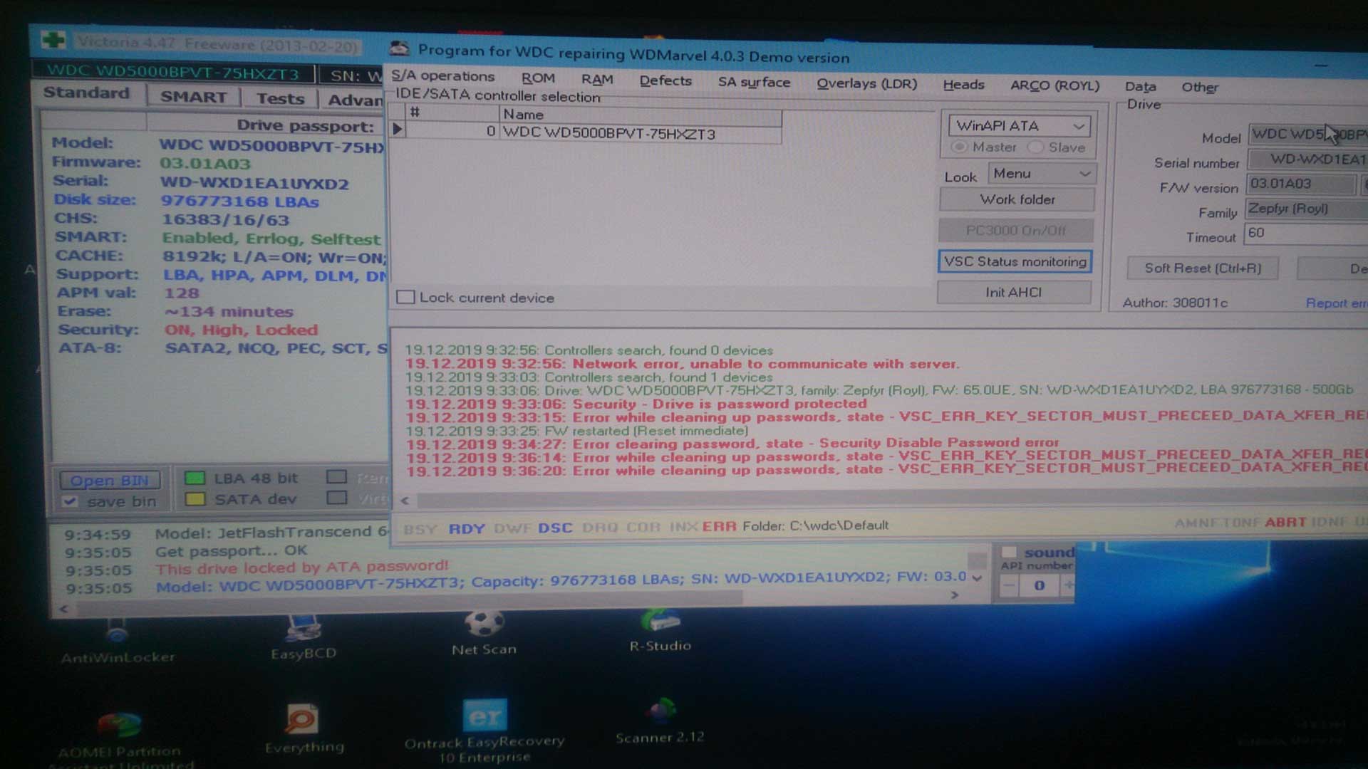This screenshot has width=1368, height=769.
Task: Select the WDC WD5000BPVT-75HXZT3 controller row
Action: click(x=594, y=132)
